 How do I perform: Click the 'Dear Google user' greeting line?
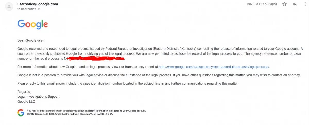click(31, 40)
